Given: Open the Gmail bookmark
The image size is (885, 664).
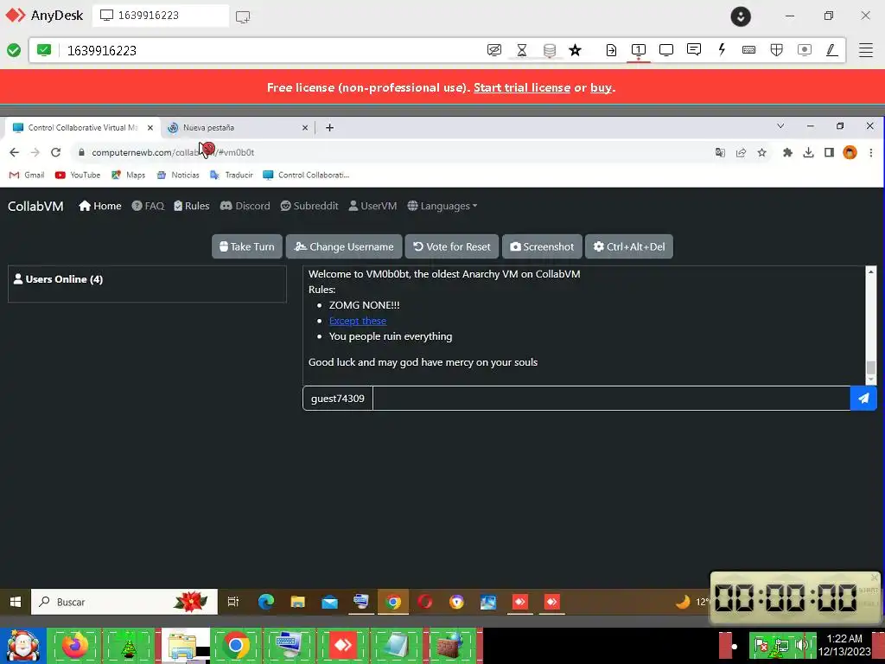Looking at the screenshot, I should [27, 175].
